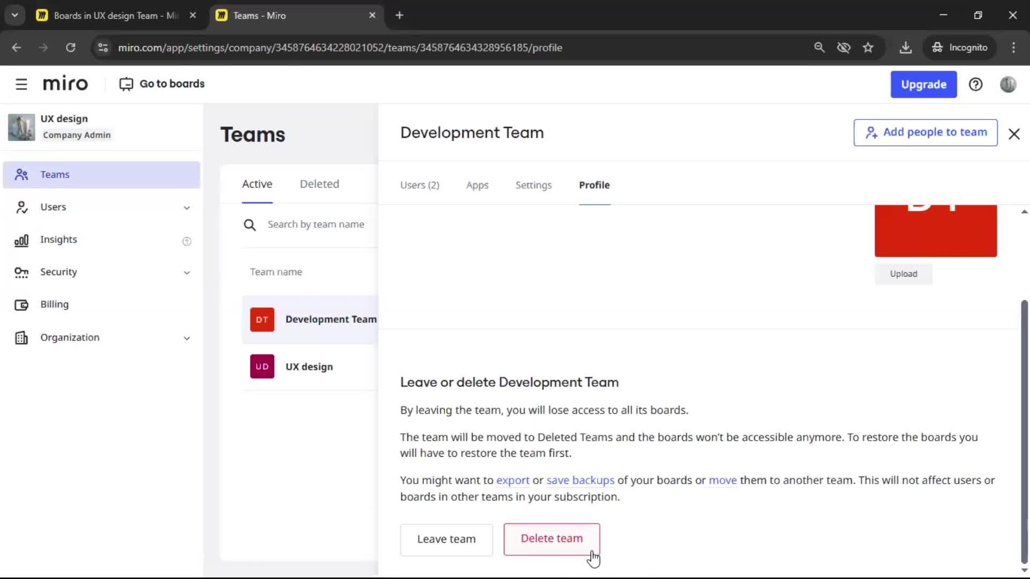Screen dimensions: 1030x579
Task: Open the help question mark icon
Action: coord(975,84)
